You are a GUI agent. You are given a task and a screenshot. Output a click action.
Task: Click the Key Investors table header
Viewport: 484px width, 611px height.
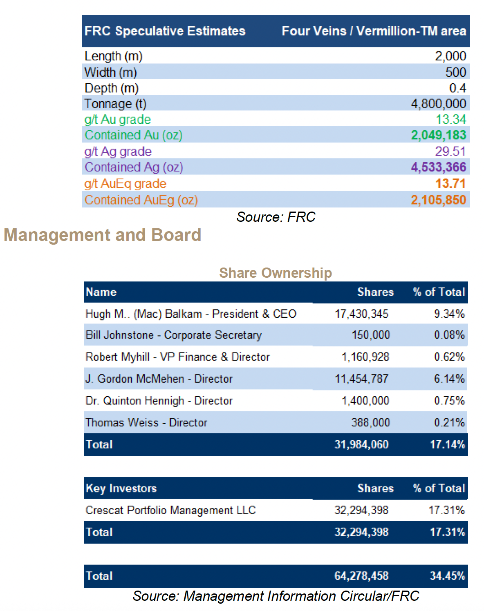coord(121,488)
